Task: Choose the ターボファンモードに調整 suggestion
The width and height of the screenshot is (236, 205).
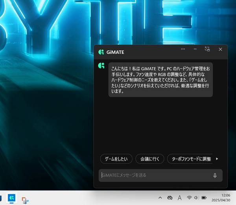Action: click(x=190, y=159)
